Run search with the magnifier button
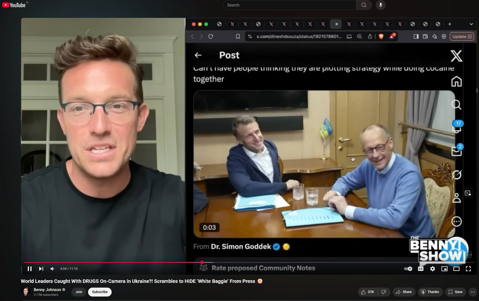This screenshot has width=479, height=301. (364, 5)
